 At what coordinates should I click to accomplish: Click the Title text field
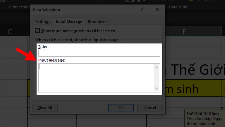pyautogui.click(x=99, y=53)
